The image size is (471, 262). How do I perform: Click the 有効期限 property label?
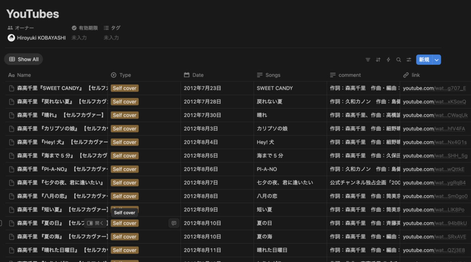tap(85, 28)
